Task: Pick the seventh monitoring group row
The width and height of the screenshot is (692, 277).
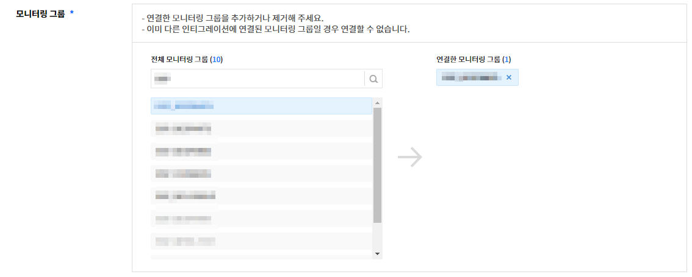Action: [261, 241]
